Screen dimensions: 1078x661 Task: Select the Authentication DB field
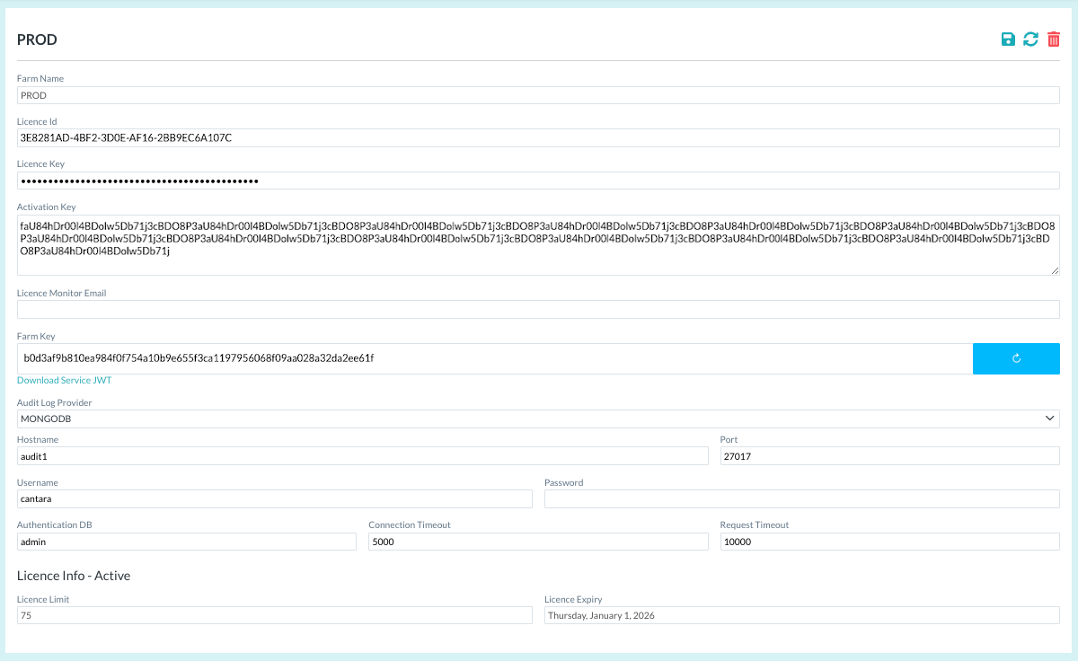pyautogui.click(x=186, y=542)
